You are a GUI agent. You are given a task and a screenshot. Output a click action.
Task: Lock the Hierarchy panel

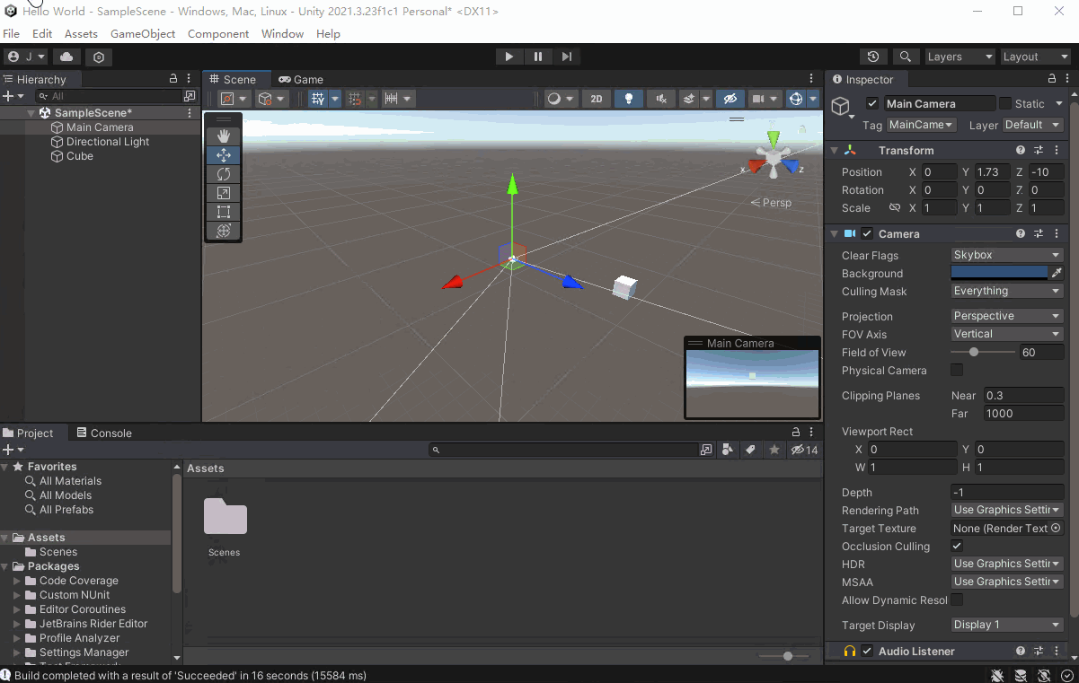coord(173,79)
